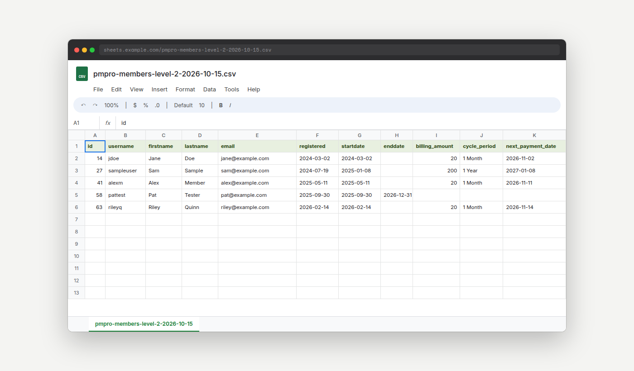The height and width of the screenshot is (371, 634).
Task: Open the 100% zoom dropdown
Action: 111,105
